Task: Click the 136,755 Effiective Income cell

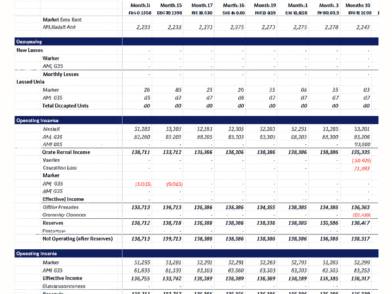Action: 140,278
